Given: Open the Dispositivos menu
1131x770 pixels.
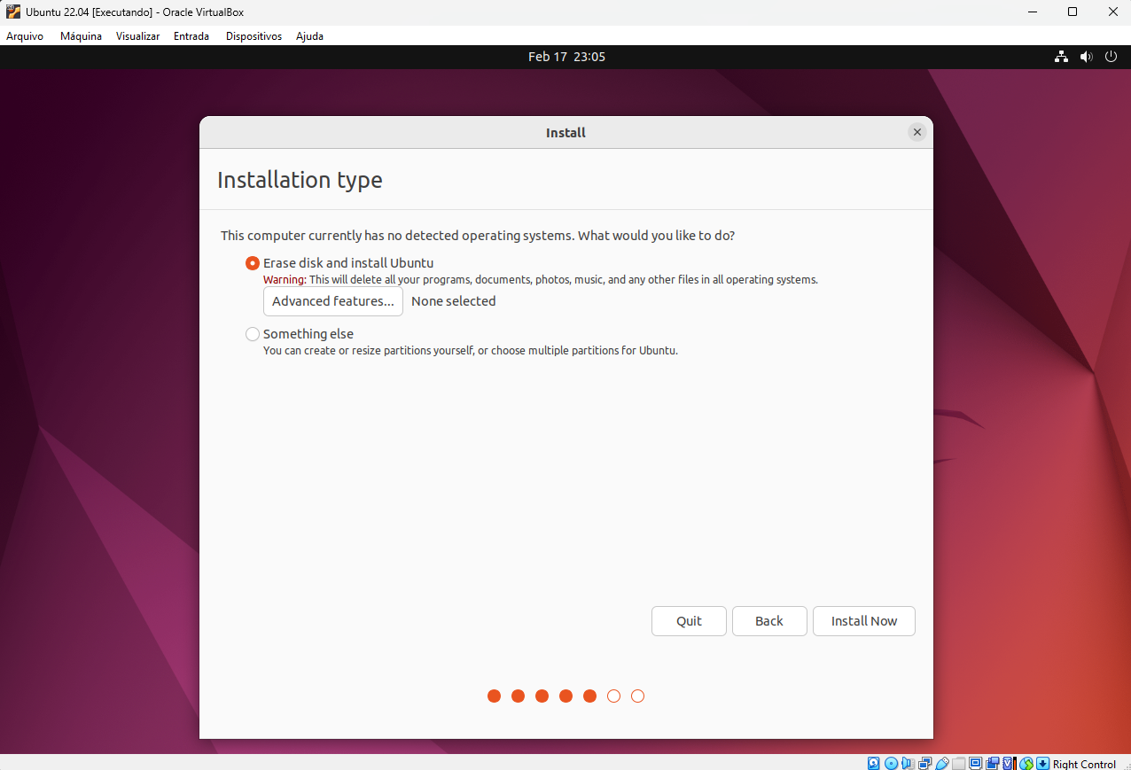Looking at the screenshot, I should (x=253, y=36).
